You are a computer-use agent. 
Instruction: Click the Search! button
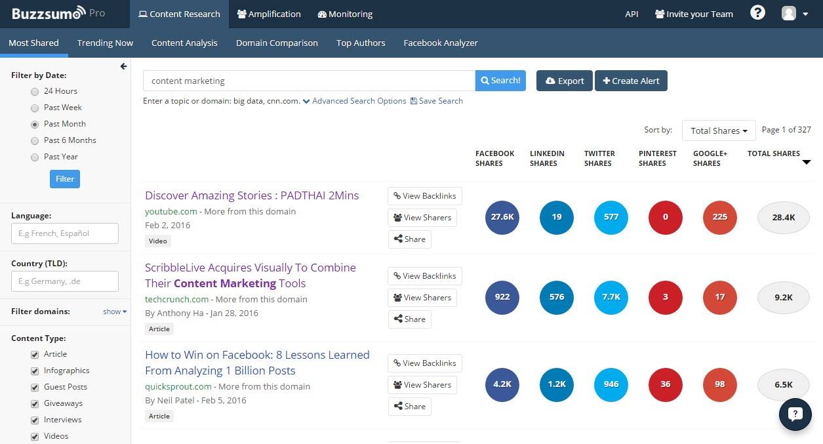pos(500,81)
